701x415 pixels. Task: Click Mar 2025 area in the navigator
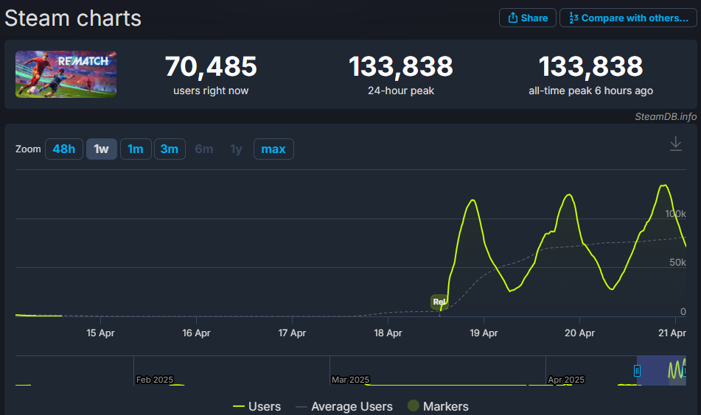click(350, 379)
